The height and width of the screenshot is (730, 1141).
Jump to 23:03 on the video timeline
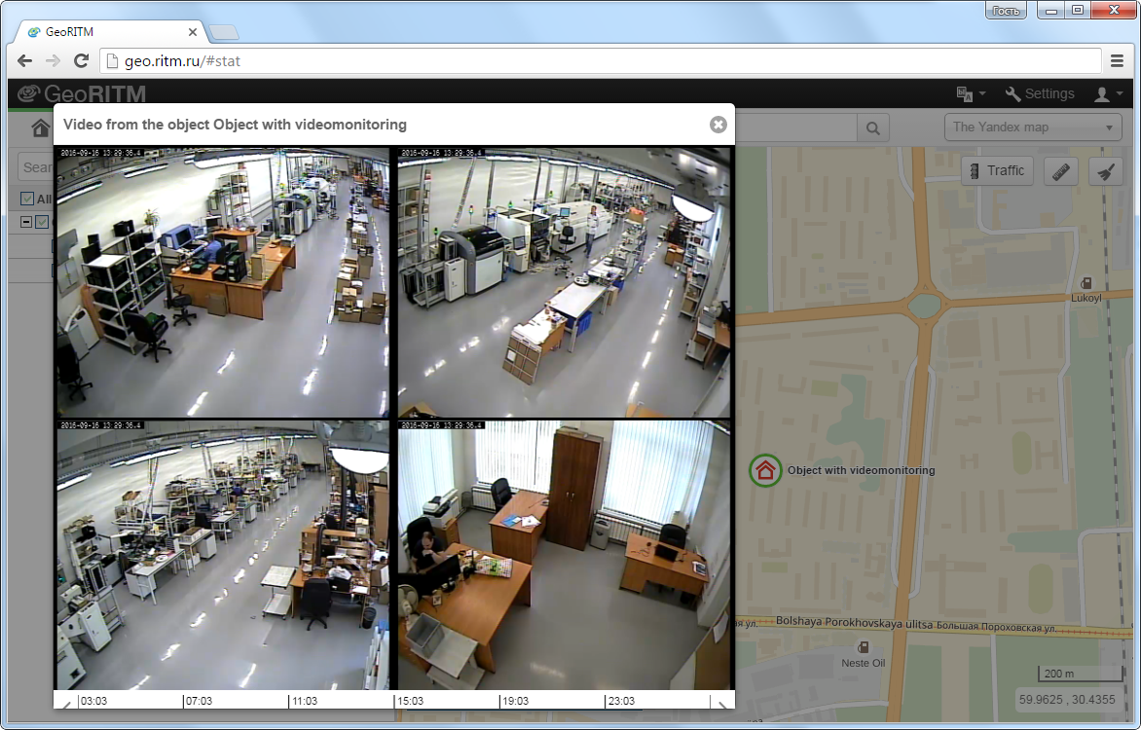[x=621, y=701]
